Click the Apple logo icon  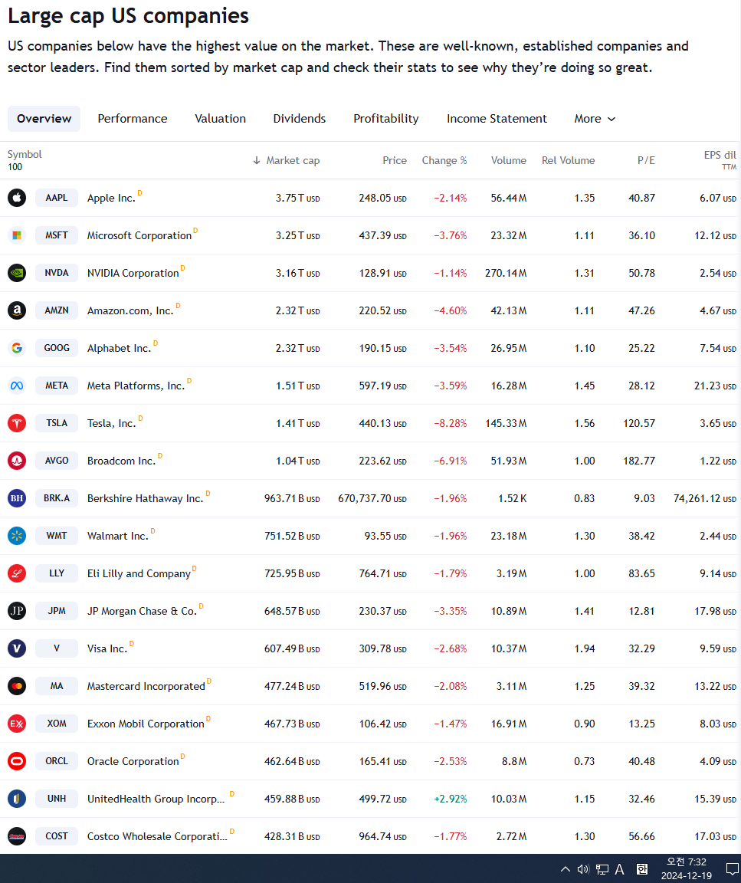coord(17,198)
